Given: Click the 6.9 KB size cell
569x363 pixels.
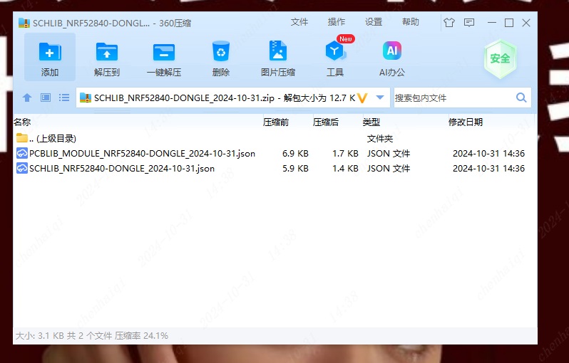Looking at the screenshot, I should point(295,154).
